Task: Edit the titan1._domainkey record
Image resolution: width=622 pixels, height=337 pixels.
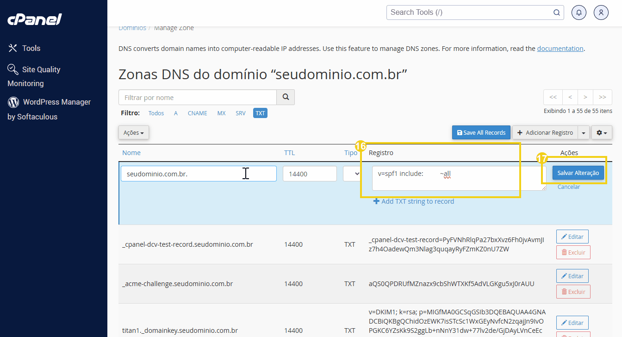Action: (x=572, y=323)
